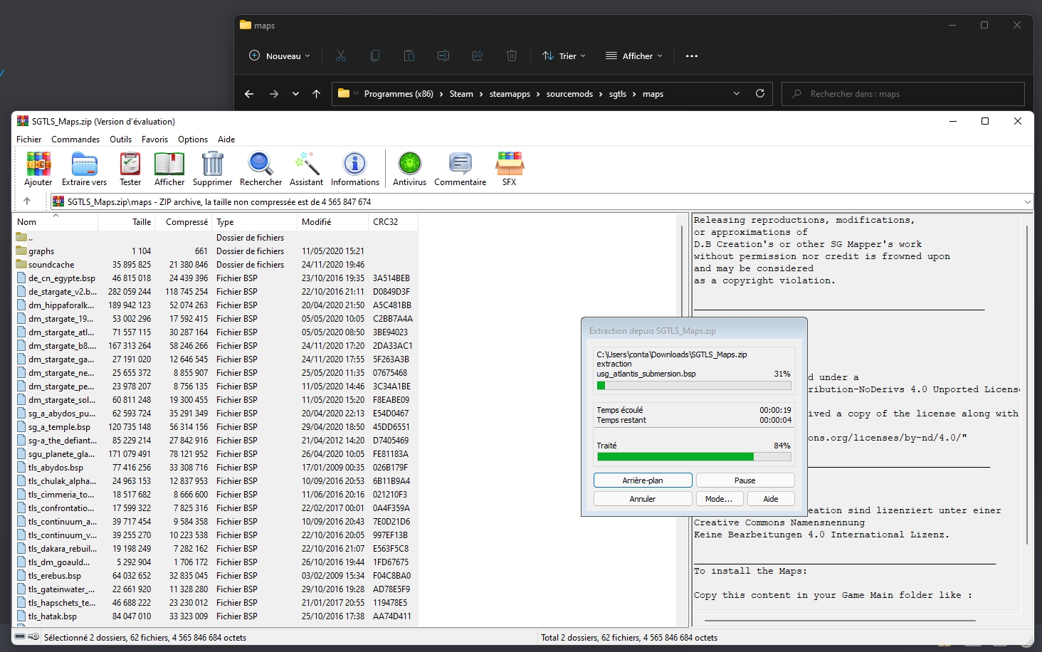
Task: Select file tls_hatak.bsp
Action: pos(214,616)
